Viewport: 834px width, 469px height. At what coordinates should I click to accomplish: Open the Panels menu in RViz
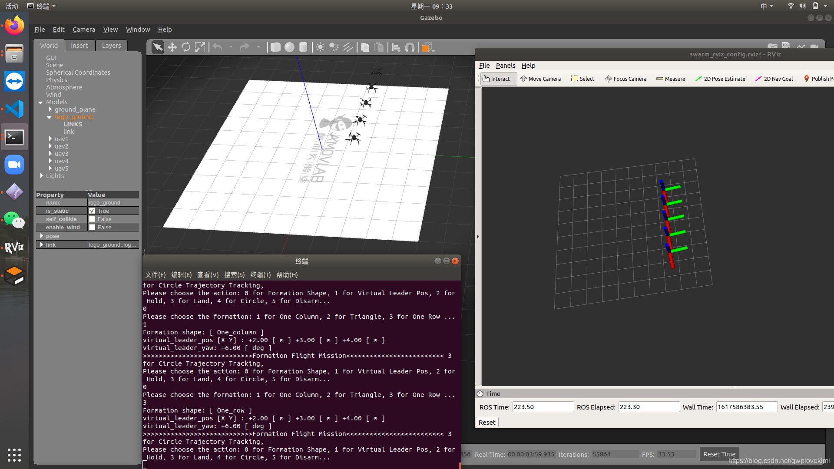[505, 66]
